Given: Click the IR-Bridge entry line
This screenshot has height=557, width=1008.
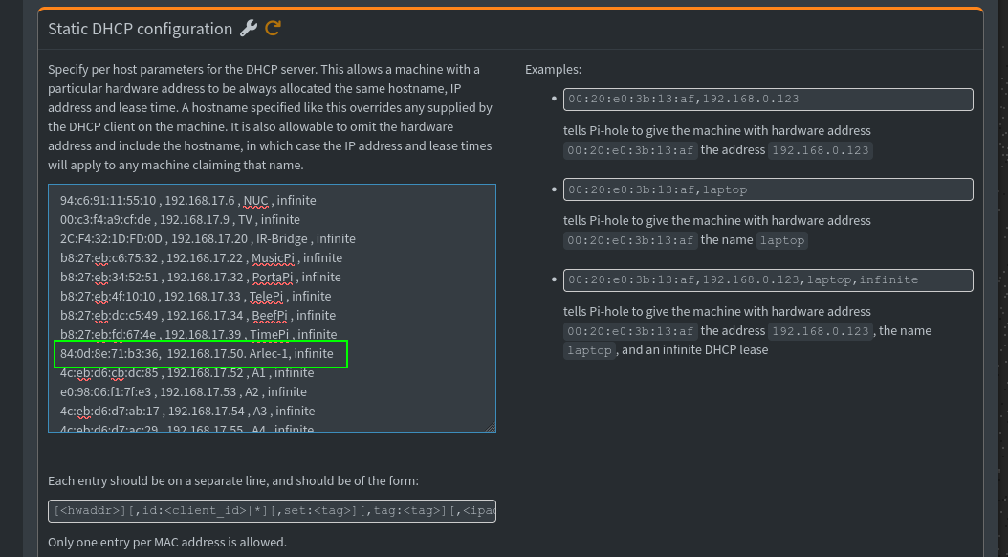Looking at the screenshot, I should pos(208,239).
